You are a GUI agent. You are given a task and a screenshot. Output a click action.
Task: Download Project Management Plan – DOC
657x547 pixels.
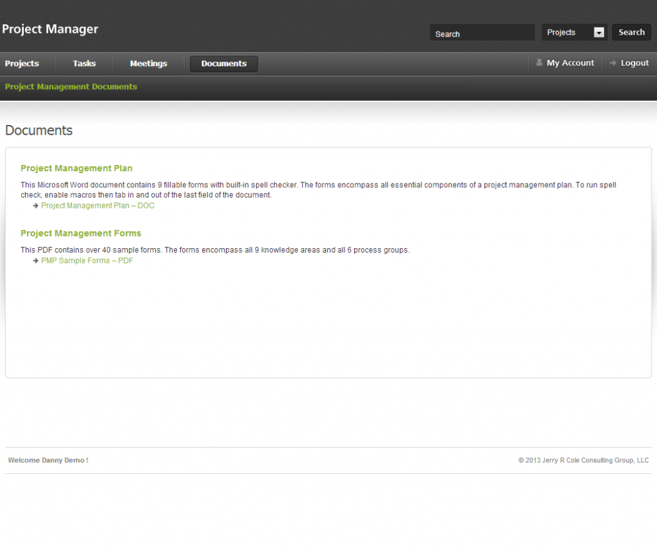tap(98, 206)
